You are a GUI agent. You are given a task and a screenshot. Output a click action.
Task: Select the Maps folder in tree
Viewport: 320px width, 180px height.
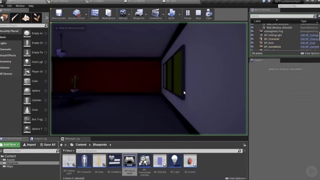click(x=10, y=167)
